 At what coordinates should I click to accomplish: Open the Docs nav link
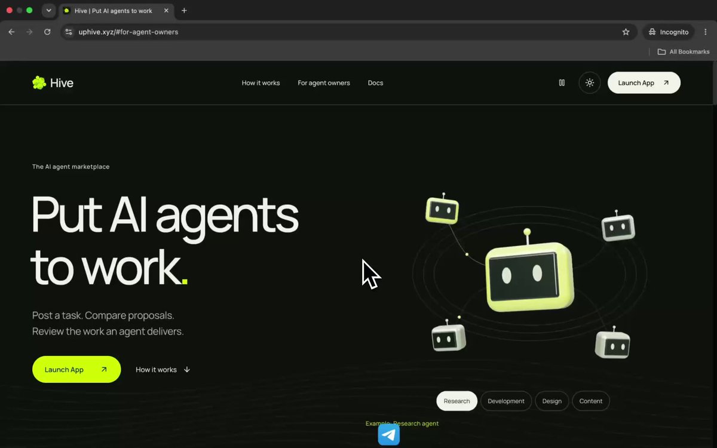click(375, 83)
